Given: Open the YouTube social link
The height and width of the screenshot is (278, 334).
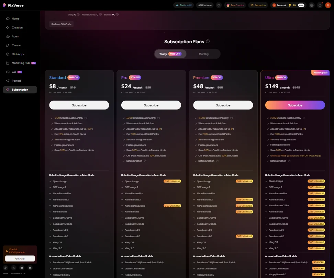Looking at the screenshot, I should (x=22, y=268).
